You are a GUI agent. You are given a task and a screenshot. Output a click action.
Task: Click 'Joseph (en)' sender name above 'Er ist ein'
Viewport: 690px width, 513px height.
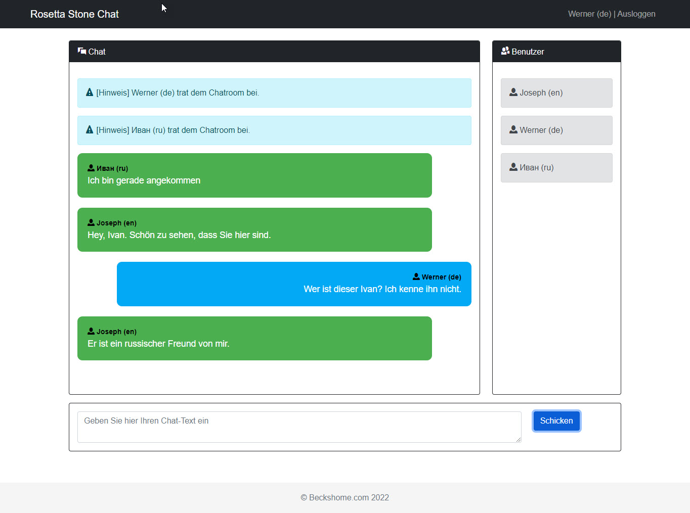coord(116,332)
